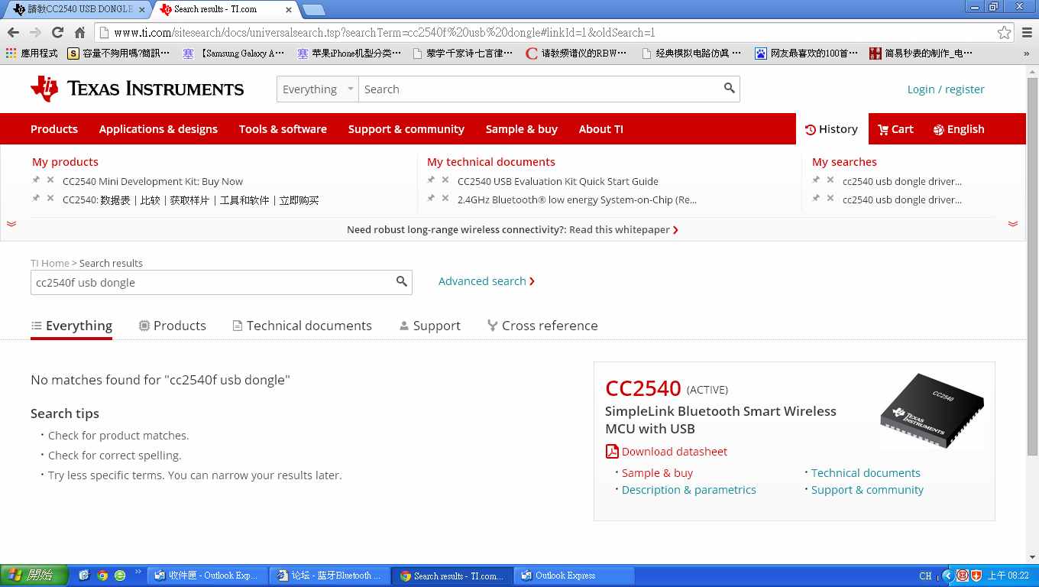Pin the 'CC2540: 数据表' product entry
Screen dimensions: 1039x587
(36, 199)
